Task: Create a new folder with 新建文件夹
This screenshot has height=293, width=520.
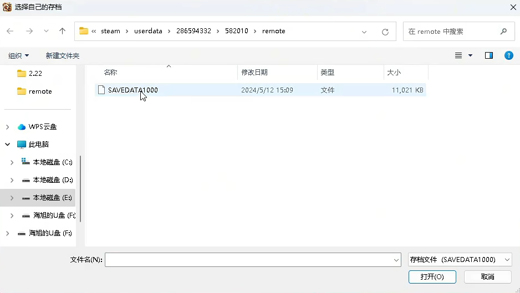Action: coord(62,56)
